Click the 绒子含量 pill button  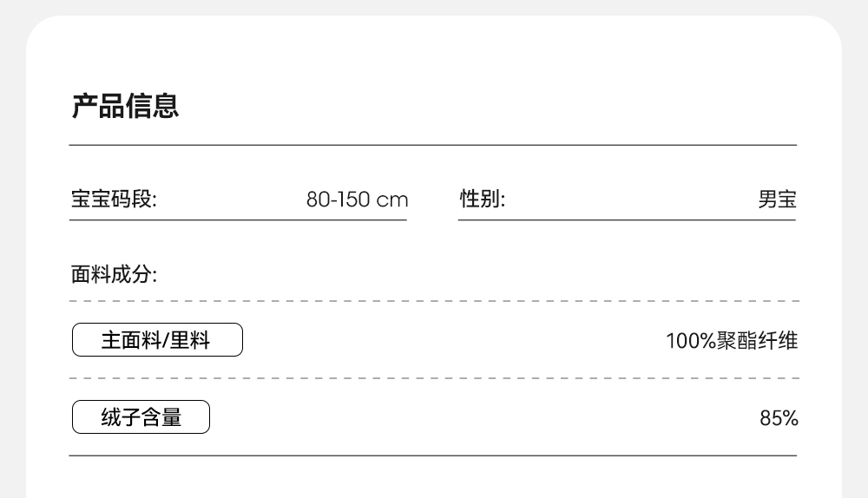coord(141,417)
